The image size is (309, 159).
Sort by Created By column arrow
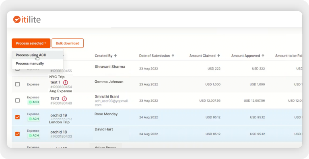pyautogui.click(x=115, y=56)
